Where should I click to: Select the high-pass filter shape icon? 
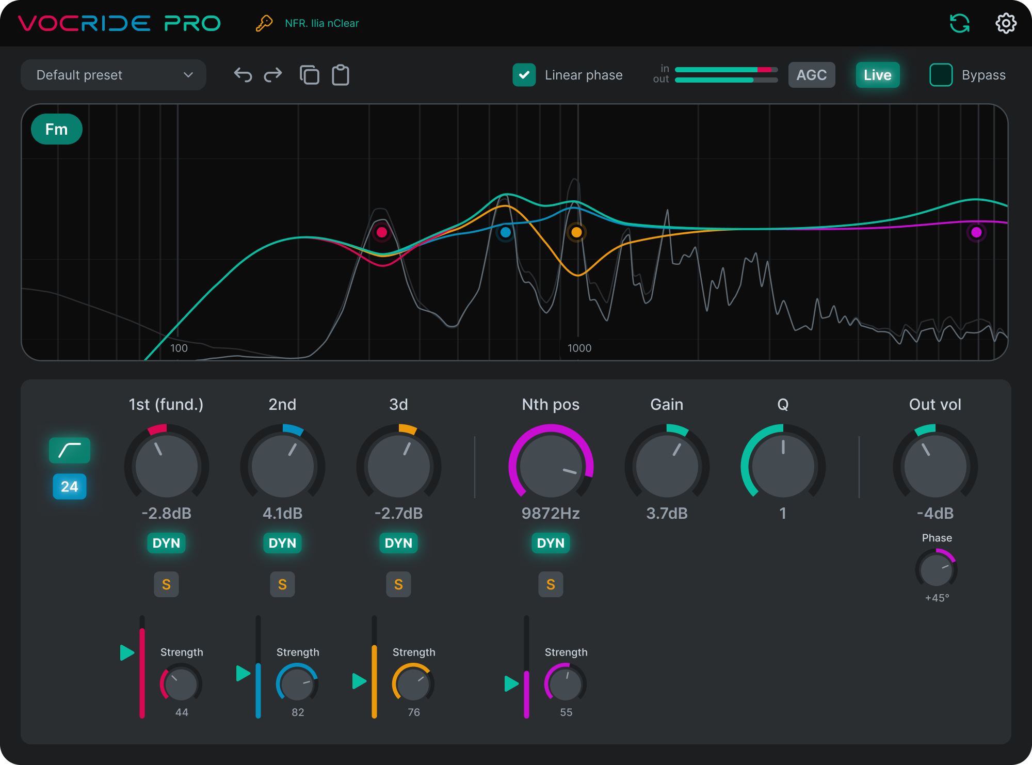70,451
